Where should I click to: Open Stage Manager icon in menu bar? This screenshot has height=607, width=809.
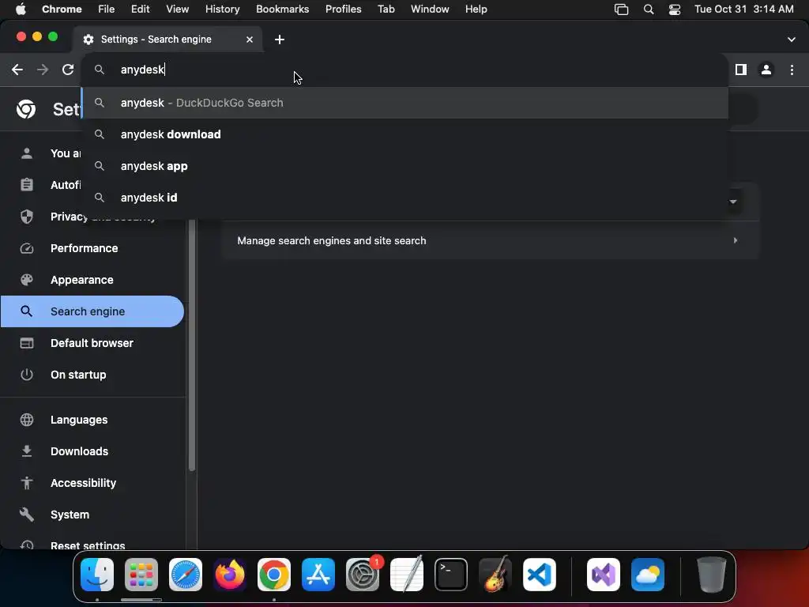click(x=621, y=9)
